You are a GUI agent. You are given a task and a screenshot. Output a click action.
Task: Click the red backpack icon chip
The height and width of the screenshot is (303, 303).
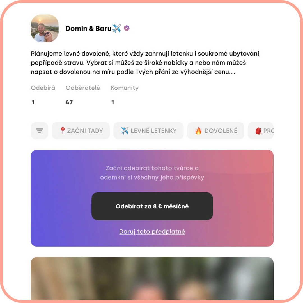pyautogui.click(x=258, y=131)
